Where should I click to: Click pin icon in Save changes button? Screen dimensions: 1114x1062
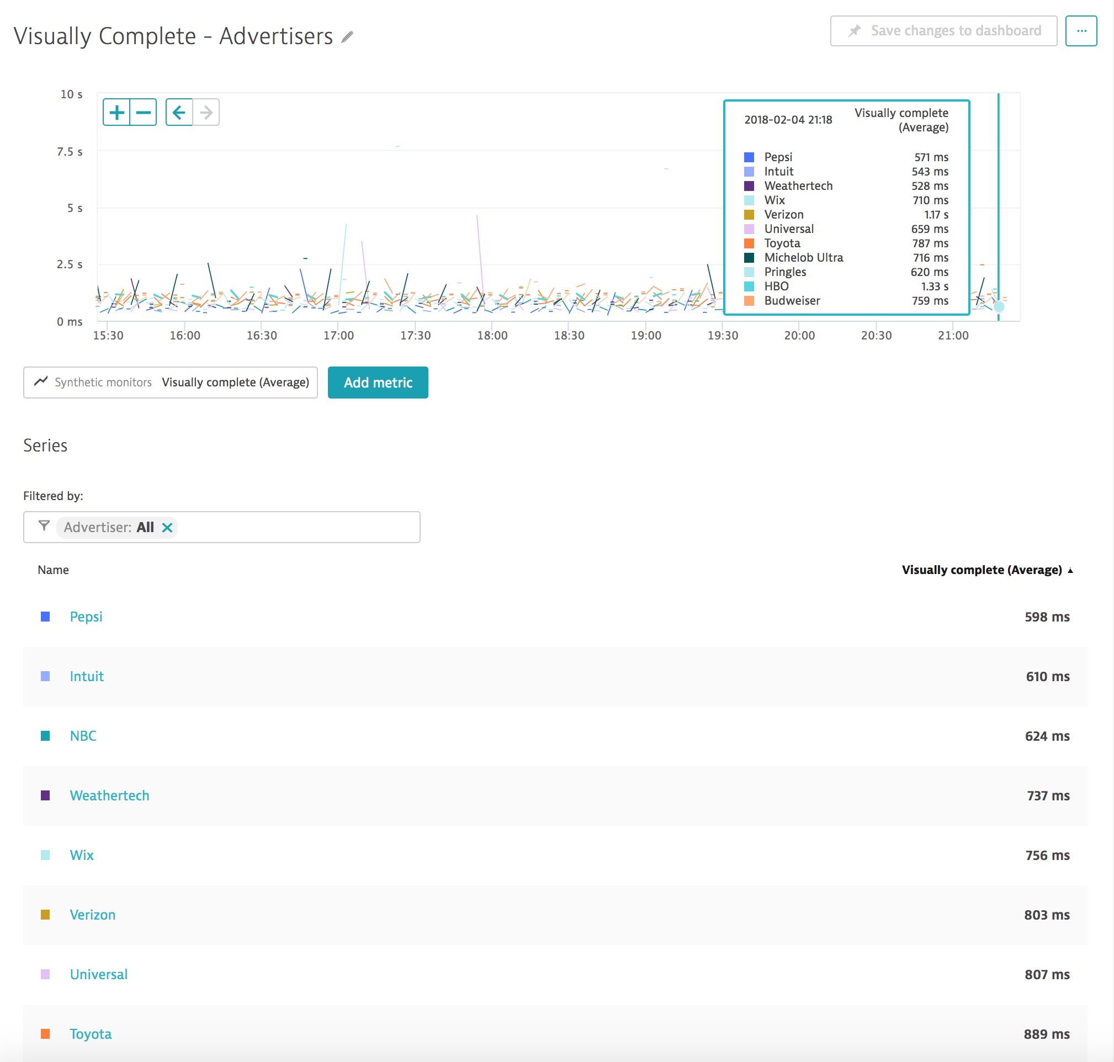pos(855,30)
